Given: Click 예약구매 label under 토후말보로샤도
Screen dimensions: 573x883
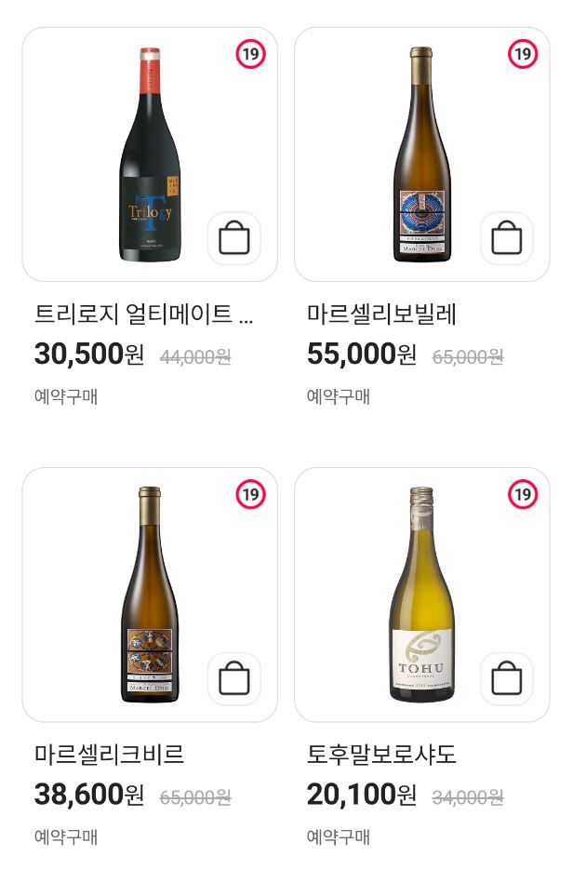Looking at the screenshot, I should coord(322,837).
